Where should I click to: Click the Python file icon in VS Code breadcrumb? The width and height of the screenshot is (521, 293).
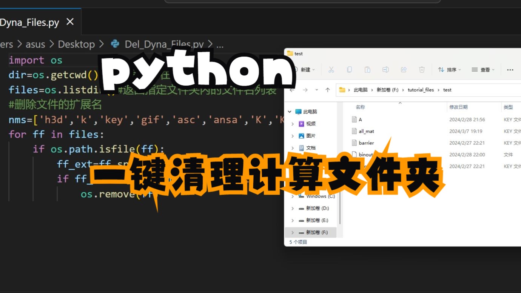(x=115, y=44)
